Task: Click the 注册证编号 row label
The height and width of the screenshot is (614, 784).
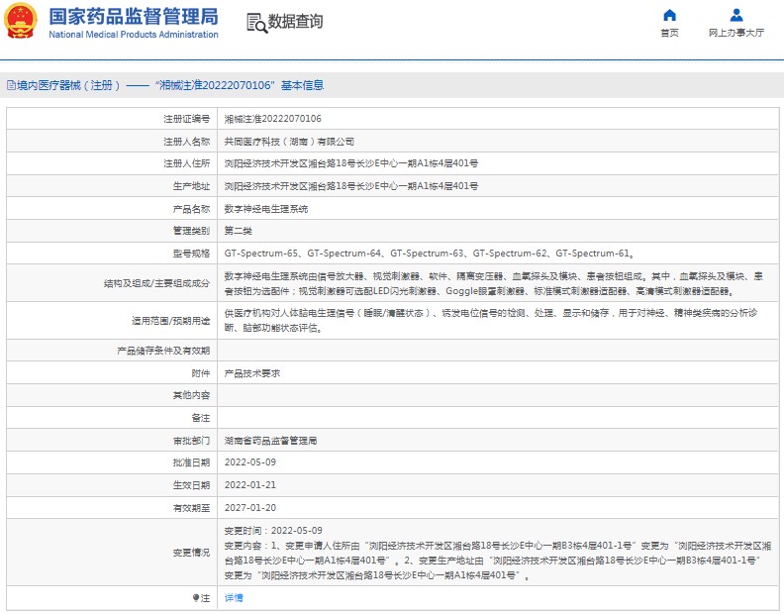Action: [x=186, y=119]
